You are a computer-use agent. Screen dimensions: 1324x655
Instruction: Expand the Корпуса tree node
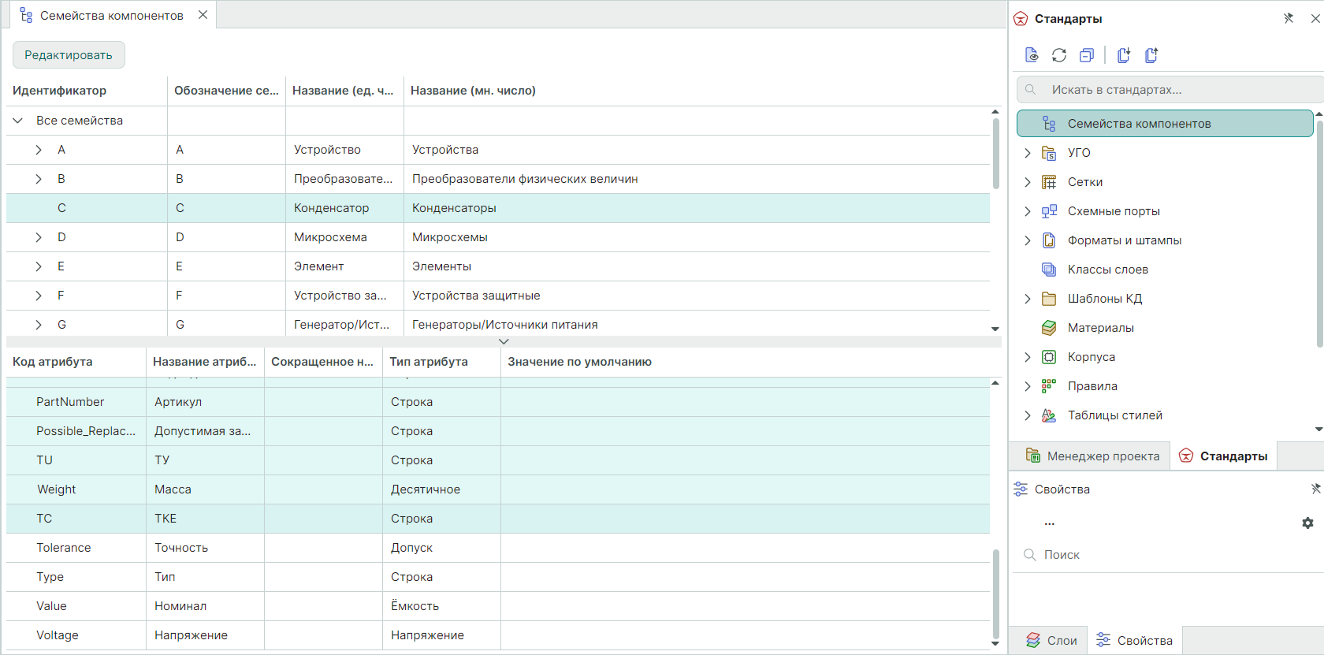click(x=1027, y=357)
